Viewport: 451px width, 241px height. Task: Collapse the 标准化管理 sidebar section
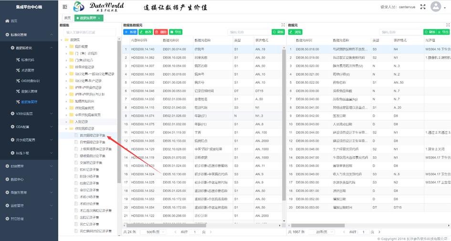[x=52, y=35]
